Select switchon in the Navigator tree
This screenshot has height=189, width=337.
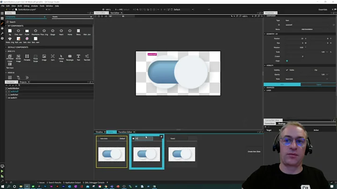(14, 94)
